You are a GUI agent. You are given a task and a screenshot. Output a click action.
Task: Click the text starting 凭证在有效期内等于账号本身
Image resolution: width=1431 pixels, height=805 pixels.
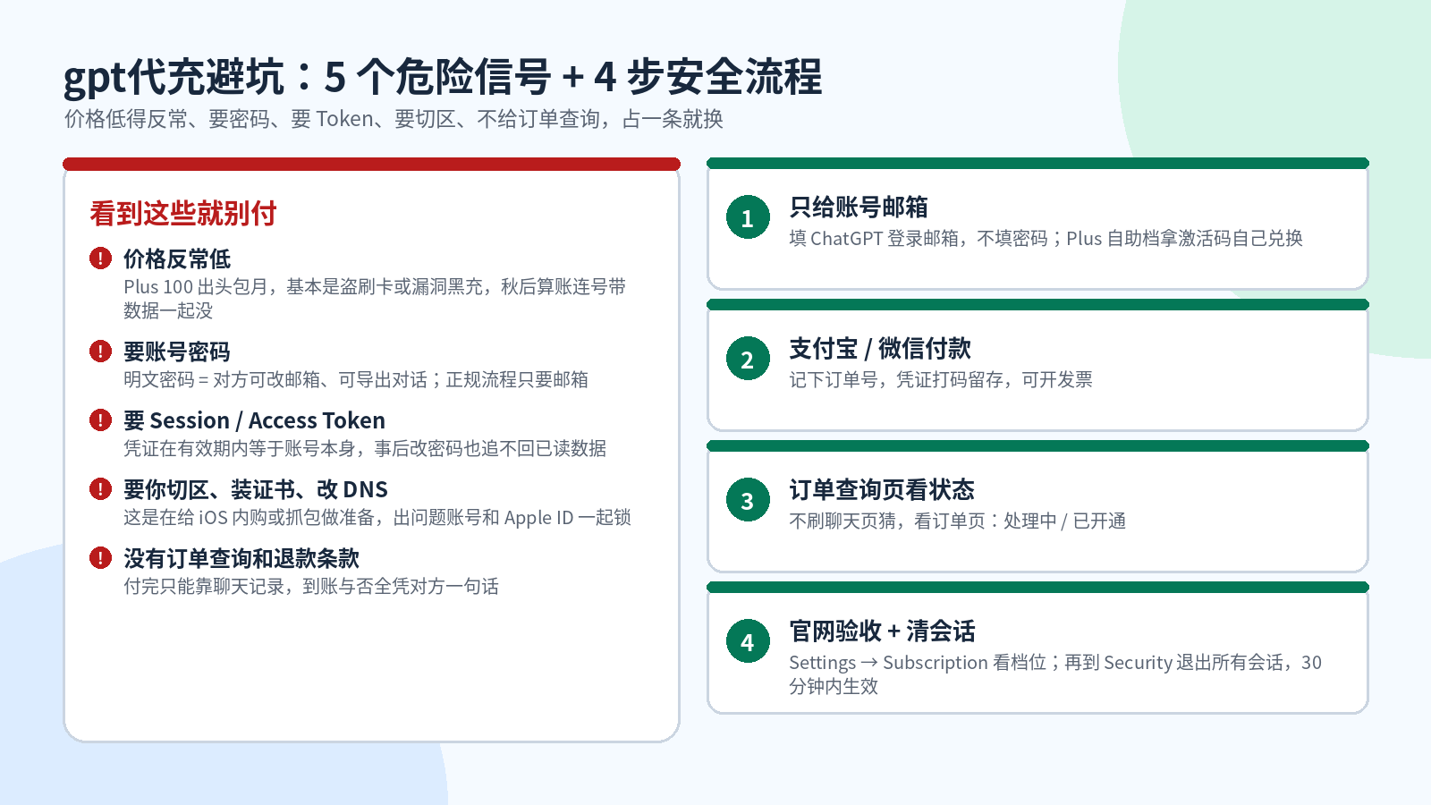pos(365,449)
